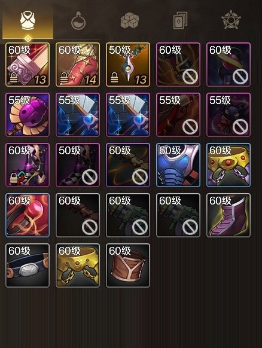This screenshot has height=348, width=262.
Task: Select the locked level 60 jester item
Action: pyautogui.click(x=28, y=165)
